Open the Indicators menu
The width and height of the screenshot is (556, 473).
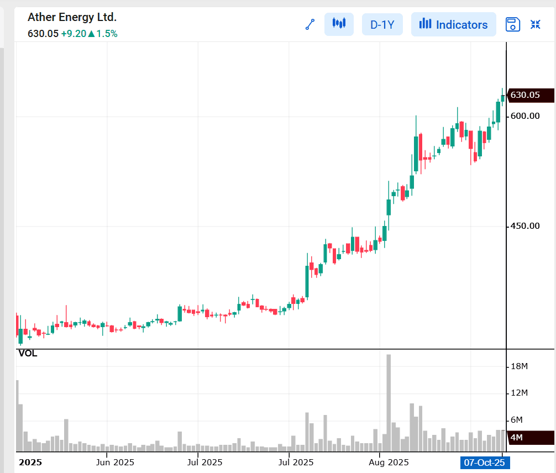(454, 24)
